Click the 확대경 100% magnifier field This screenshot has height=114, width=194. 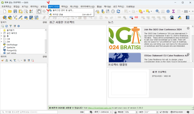pyautogui.click(x=131, y=112)
